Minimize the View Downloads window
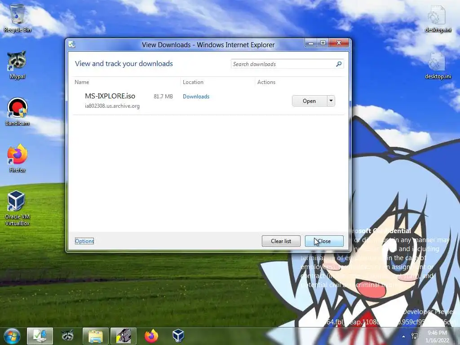The image size is (460, 345). (x=311, y=43)
